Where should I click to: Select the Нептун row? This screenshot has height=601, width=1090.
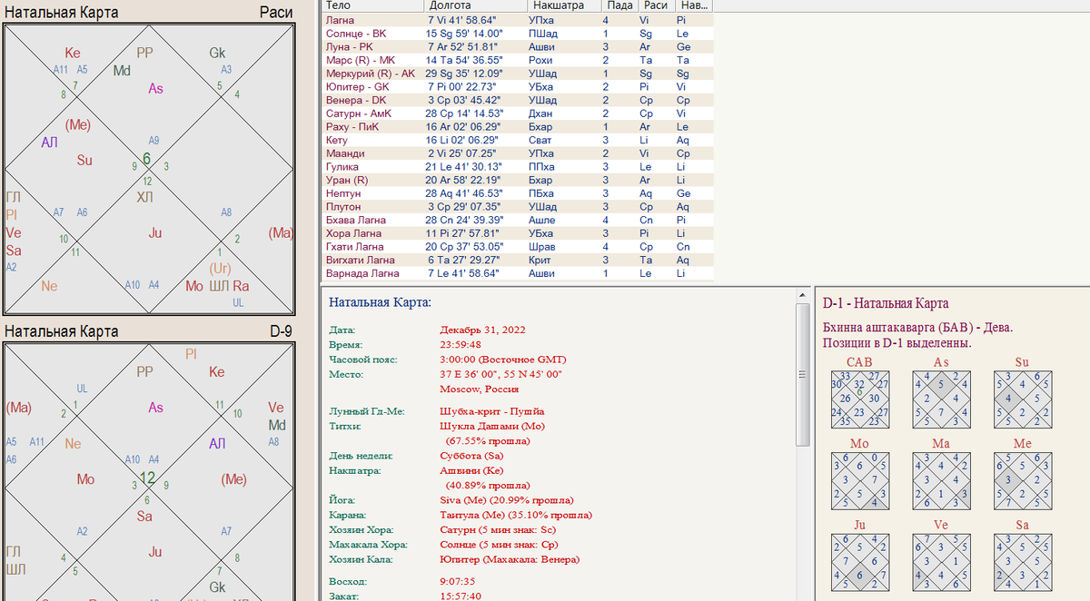click(x=518, y=192)
